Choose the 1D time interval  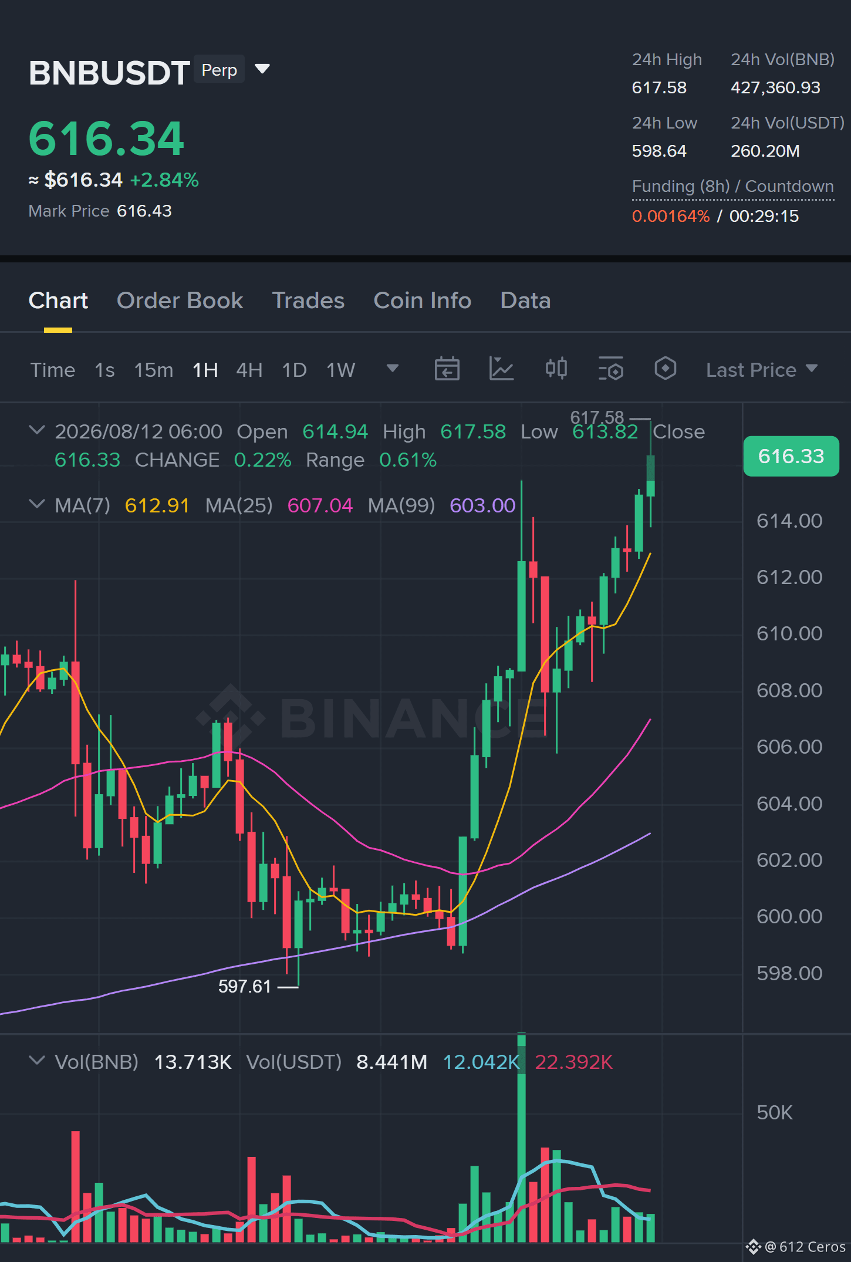(x=295, y=370)
